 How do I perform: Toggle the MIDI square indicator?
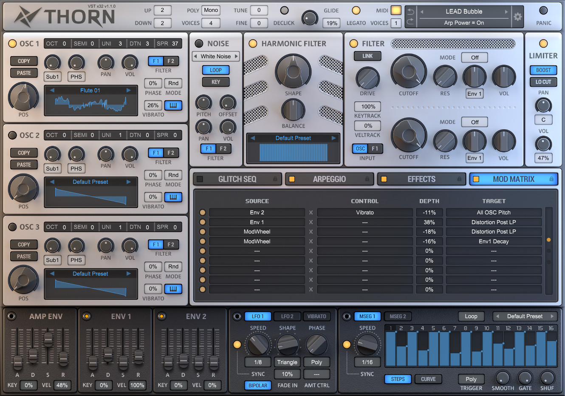[396, 10]
